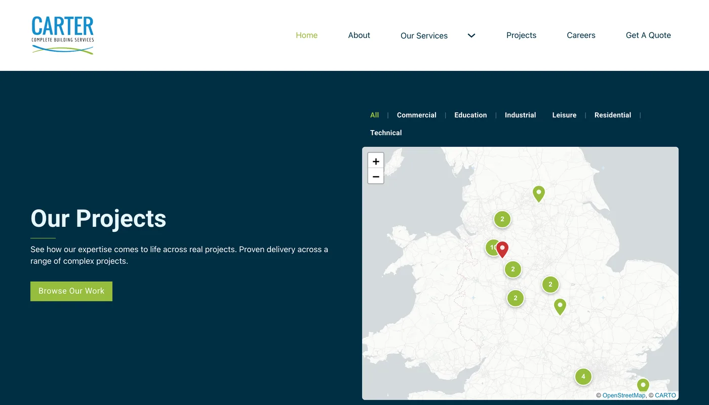
Task: Navigate to Projects in the header
Action: tap(521, 35)
